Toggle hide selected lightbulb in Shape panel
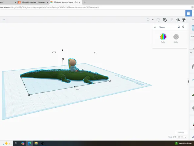This screenshot has height=146, width=194. coord(183,27)
